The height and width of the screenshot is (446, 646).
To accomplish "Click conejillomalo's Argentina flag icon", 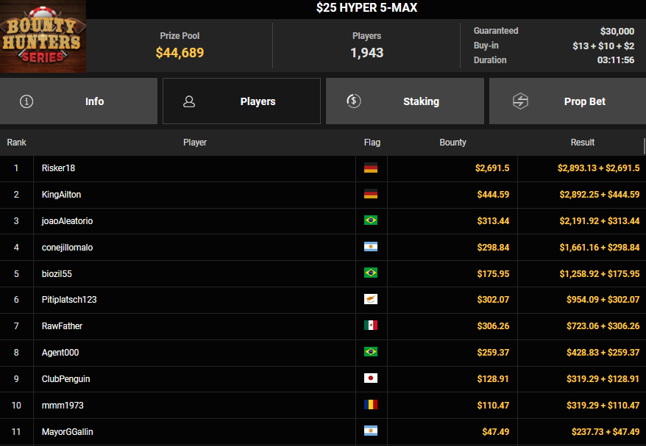I will pos(371,248).
